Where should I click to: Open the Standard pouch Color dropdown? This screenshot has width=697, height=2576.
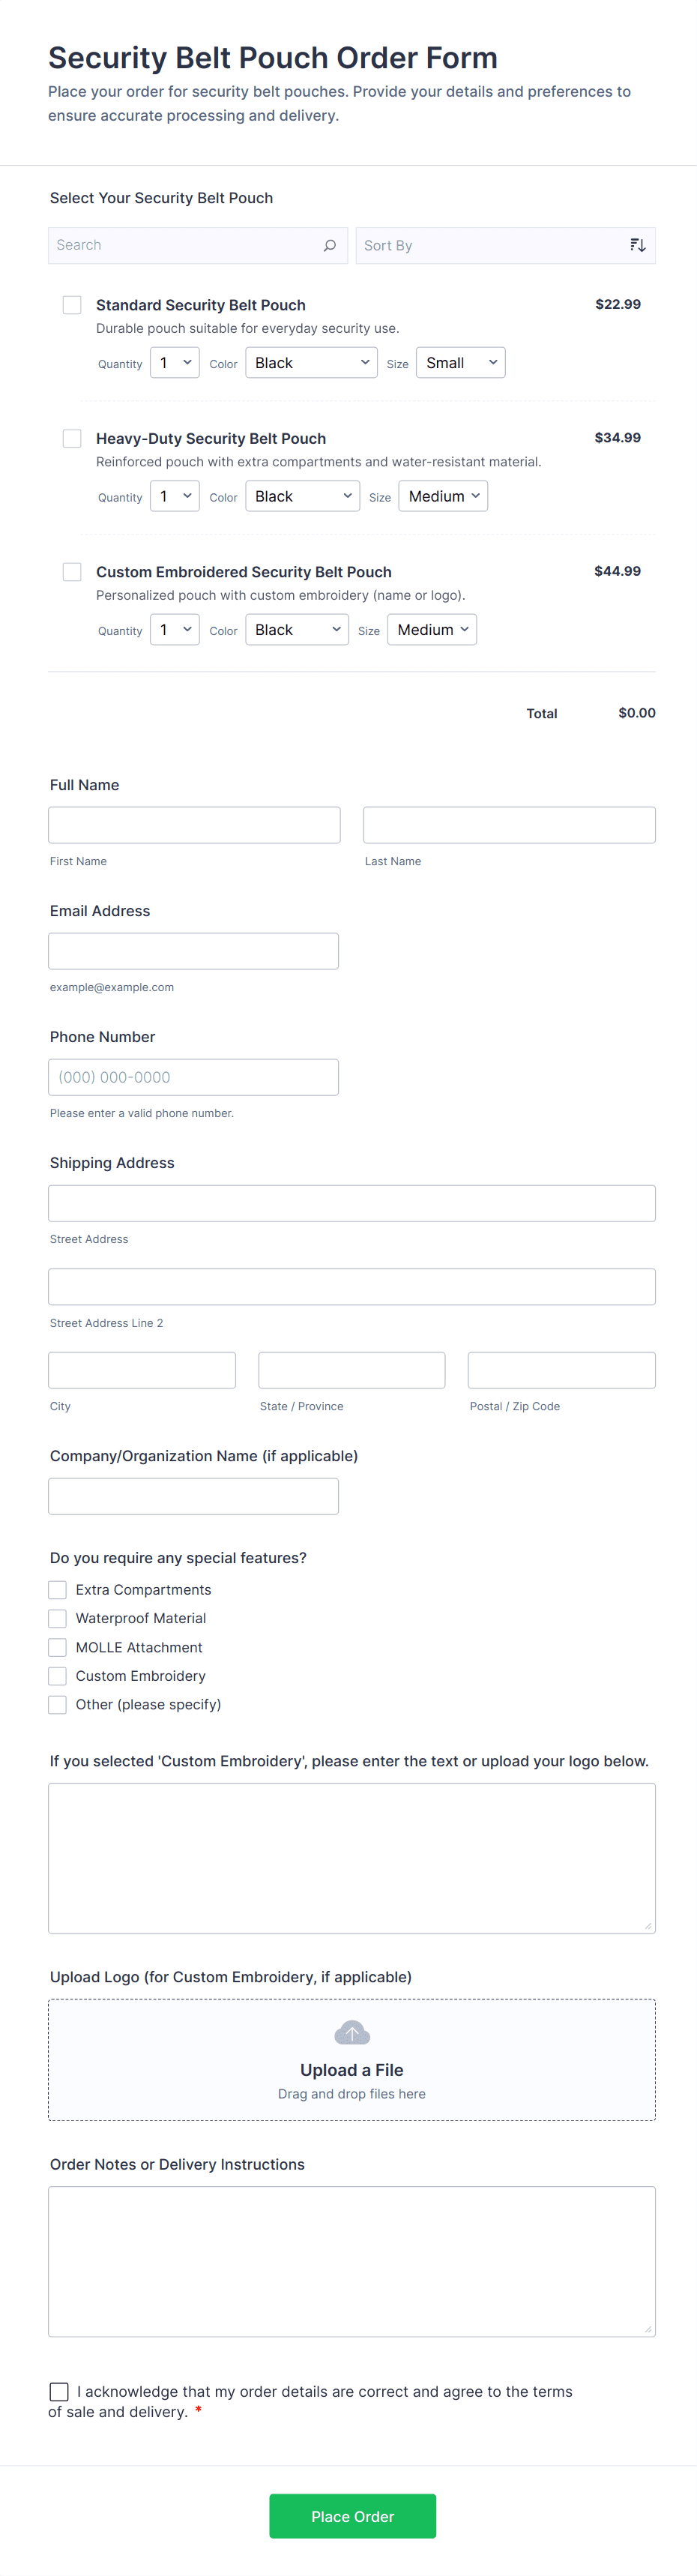(311, 363)
